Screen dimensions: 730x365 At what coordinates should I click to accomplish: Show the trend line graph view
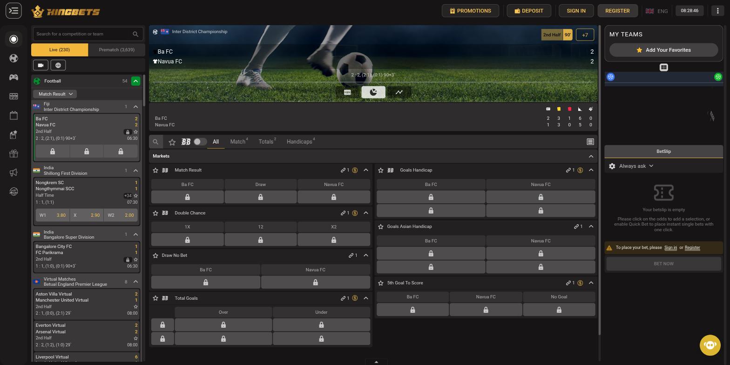coord(399,92)
